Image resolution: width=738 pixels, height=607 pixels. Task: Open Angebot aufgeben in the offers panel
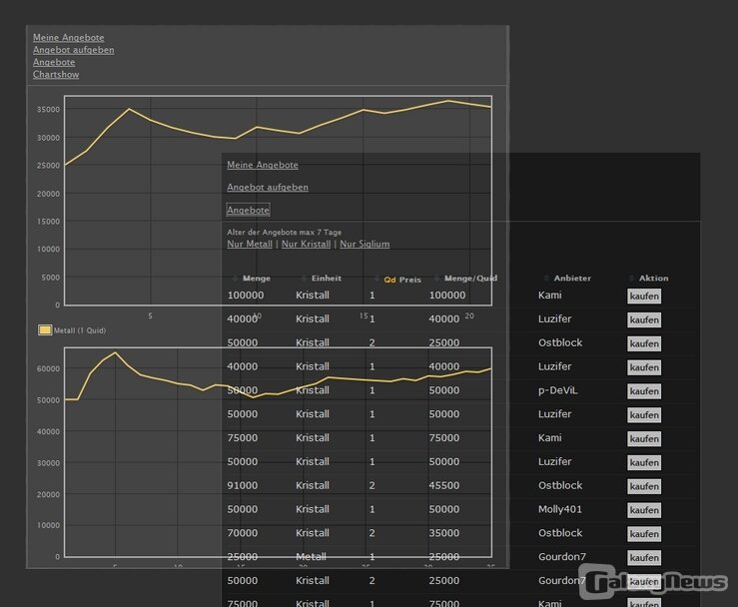pos(267,188)
